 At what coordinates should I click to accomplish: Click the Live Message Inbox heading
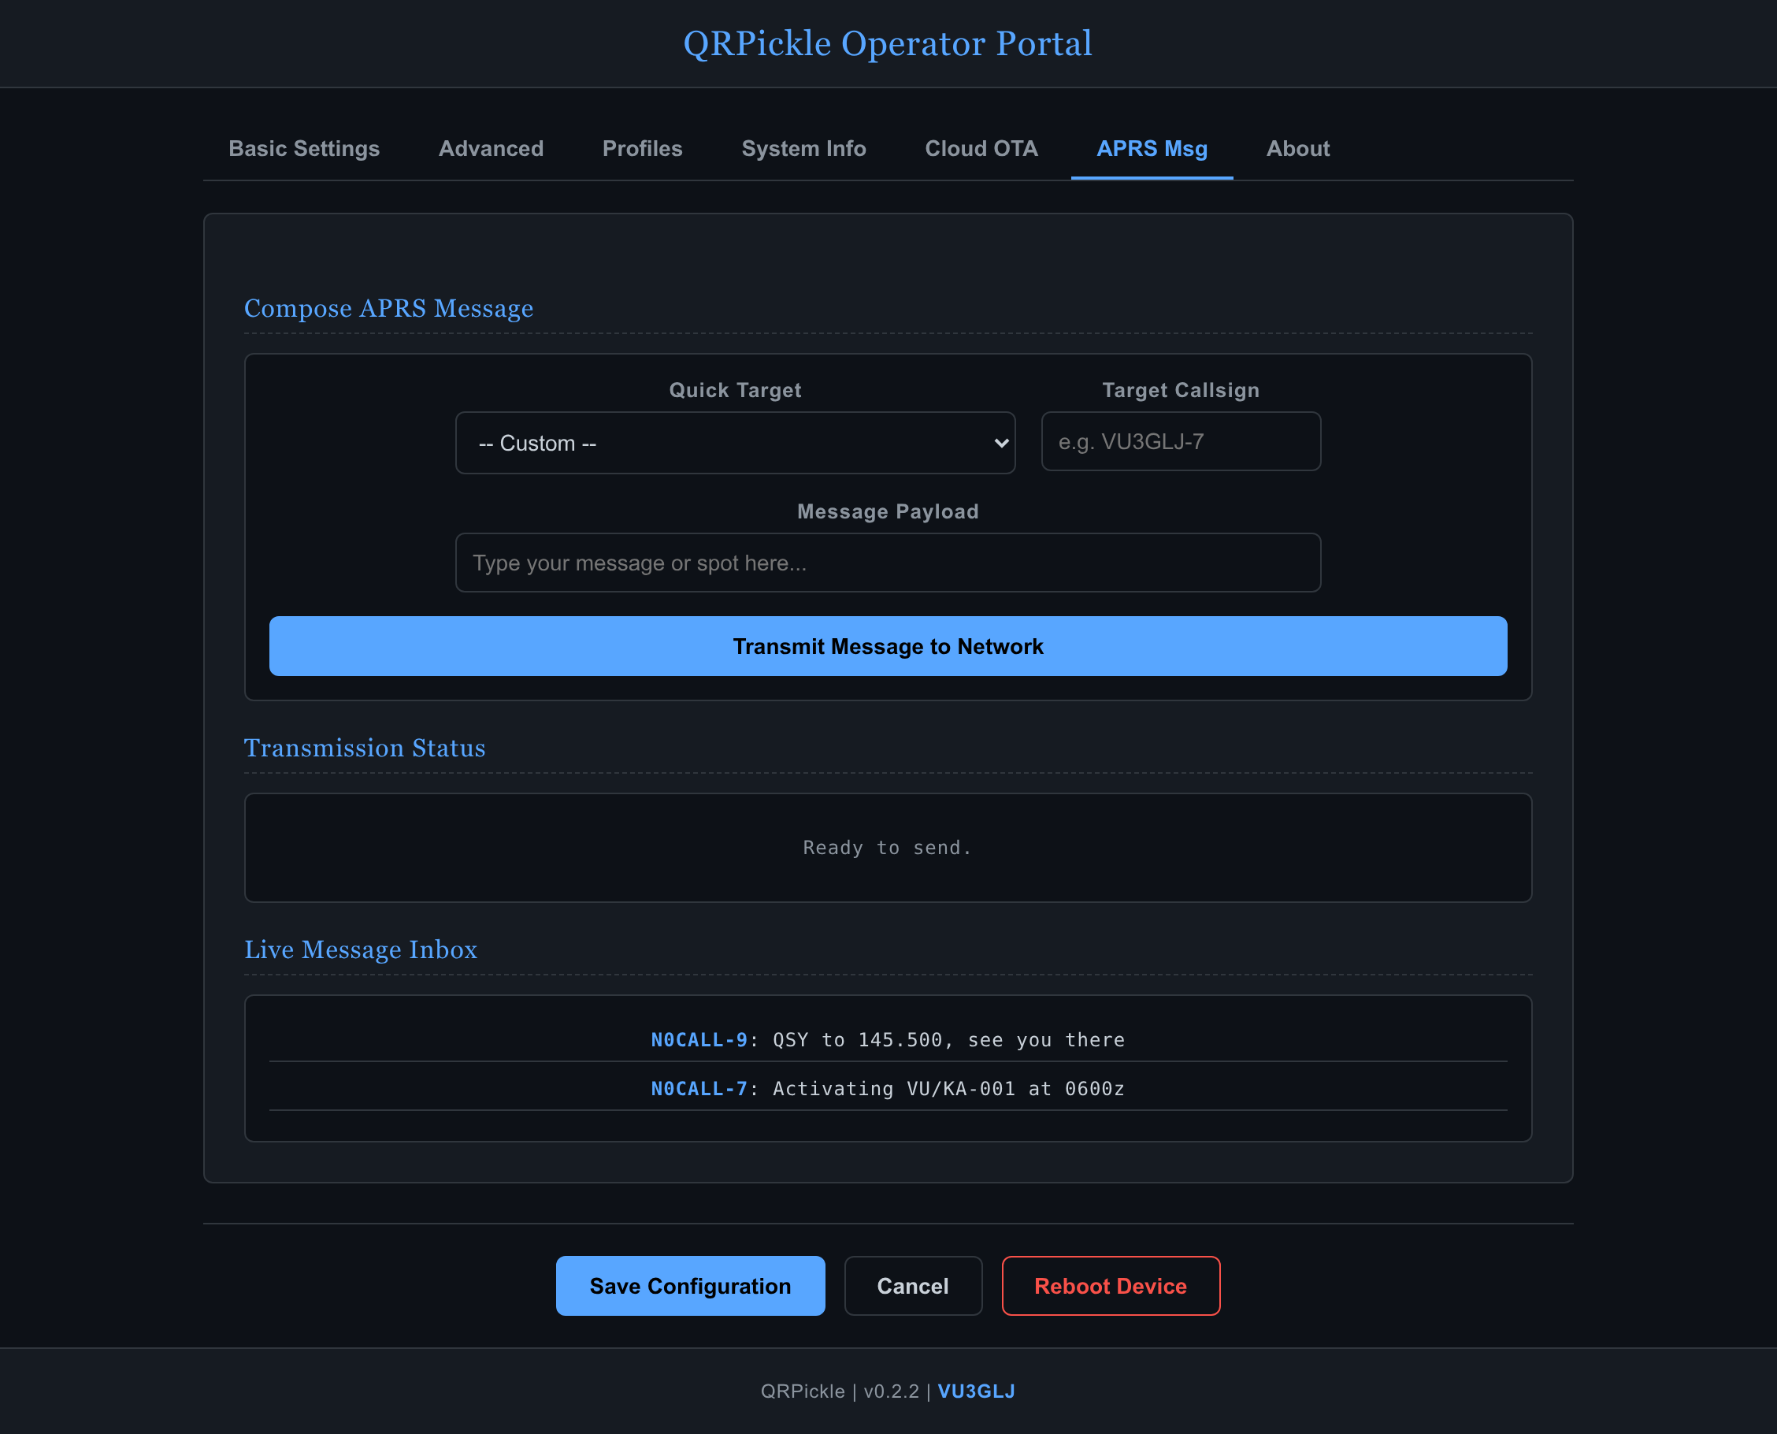click(x=361, y=949)
